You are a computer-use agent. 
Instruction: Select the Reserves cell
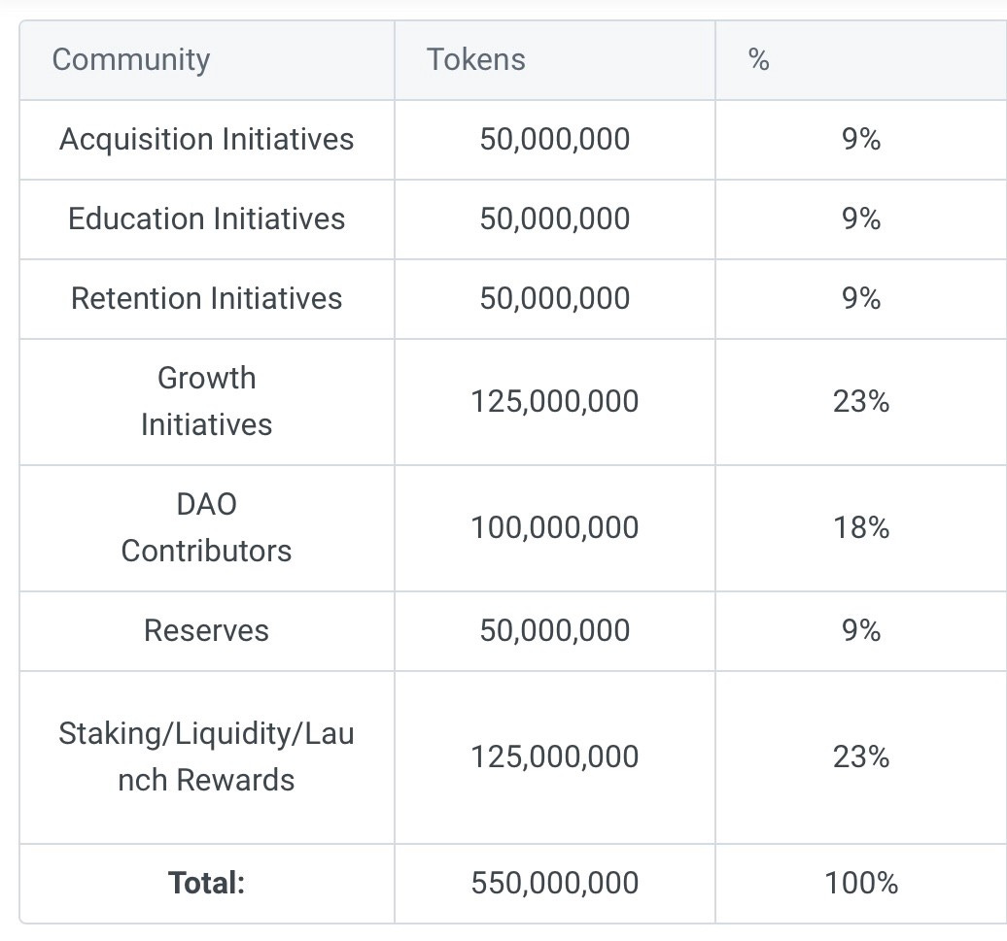click(206, 630)
